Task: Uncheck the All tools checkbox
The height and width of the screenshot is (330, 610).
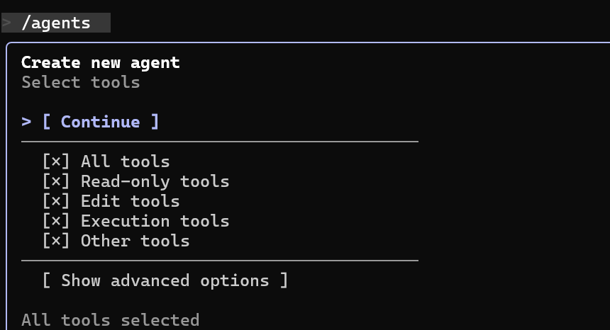Action: (56, 161)
